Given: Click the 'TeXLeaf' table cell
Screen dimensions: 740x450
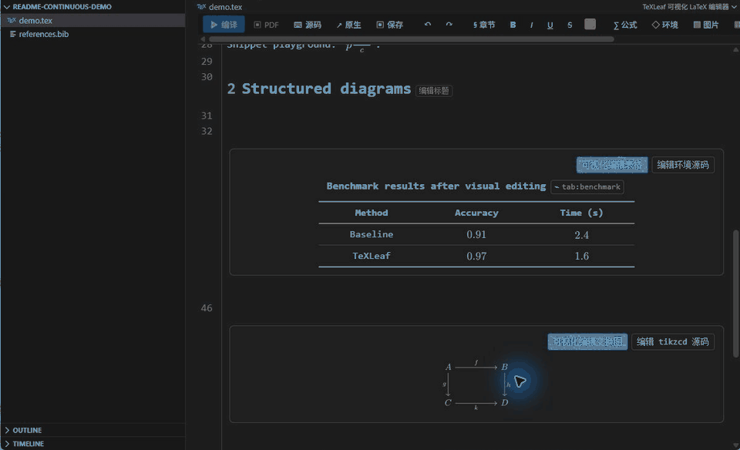Looking at the screenshot, I should [x=372, y=256].
